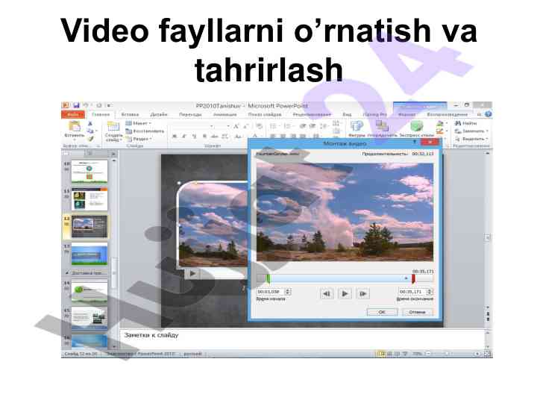Click the red end trim marker
The height and width of the screenshot is (403, 537).
(x=412, y=278)
